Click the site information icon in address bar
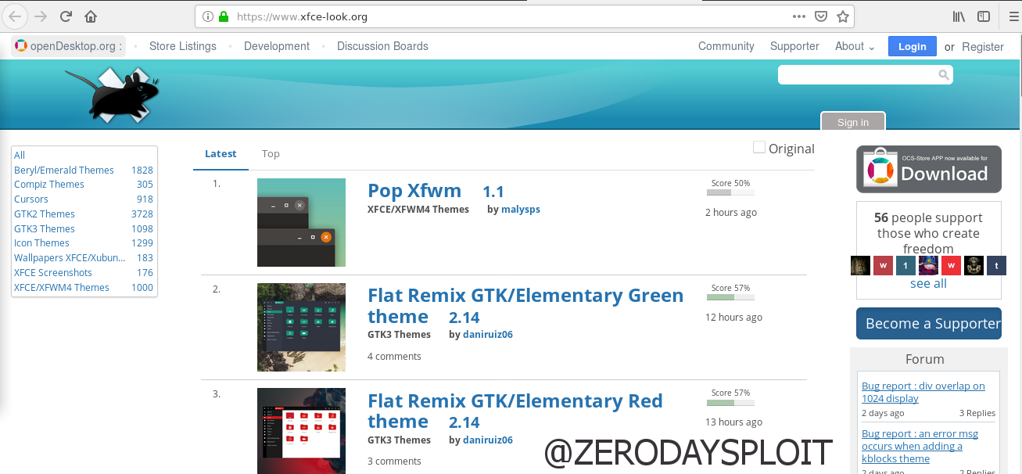 [x=208, y=16]
